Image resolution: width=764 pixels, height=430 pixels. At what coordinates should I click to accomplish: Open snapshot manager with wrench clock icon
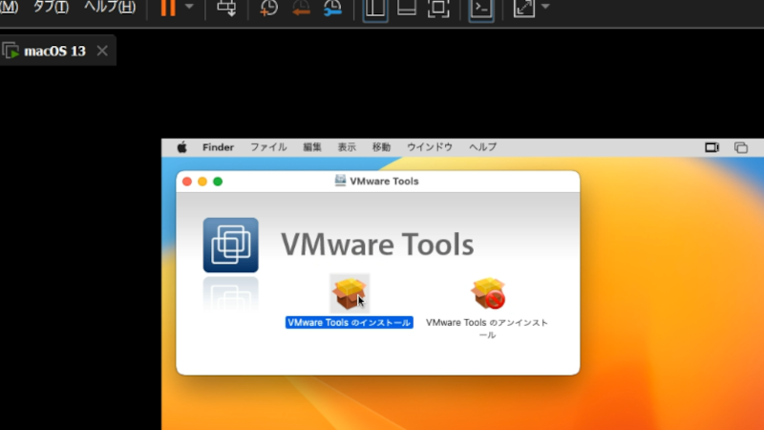(x=332, y=8)
